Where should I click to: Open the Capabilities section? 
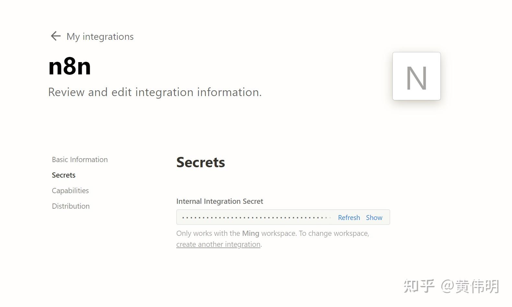(70, 191)
